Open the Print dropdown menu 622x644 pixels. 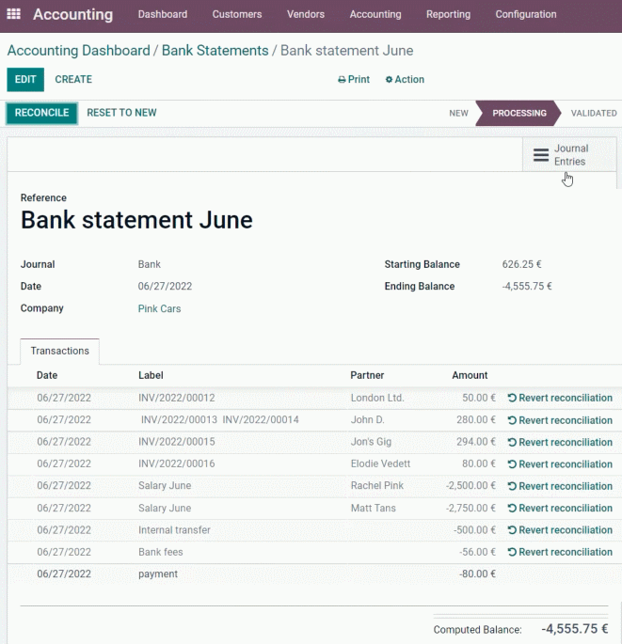coord(354,79)
